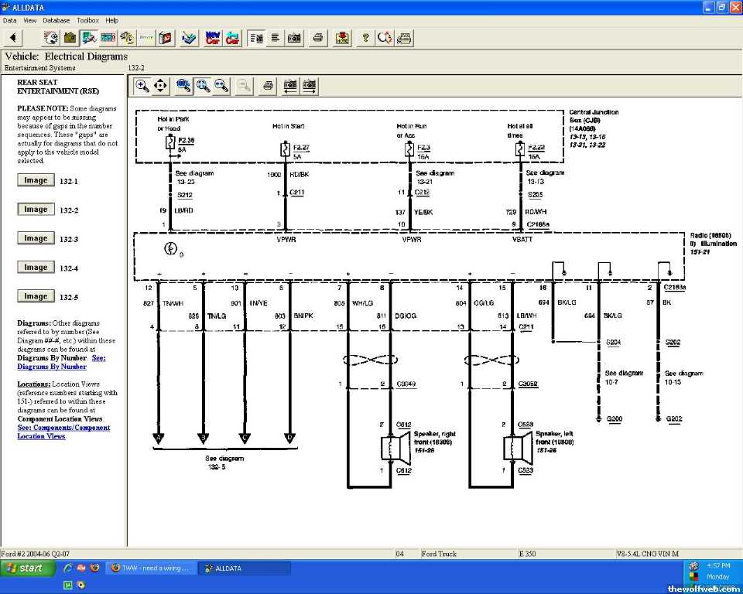Click the back arrow in main toolbar
This screenshot has height=594, width=743.
coord(13,37)
